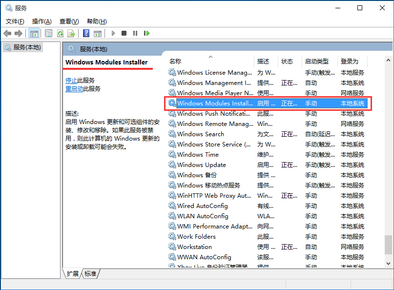Click the 重启动此服务 link
394x290 pixels.
click(x=77, y=88)
